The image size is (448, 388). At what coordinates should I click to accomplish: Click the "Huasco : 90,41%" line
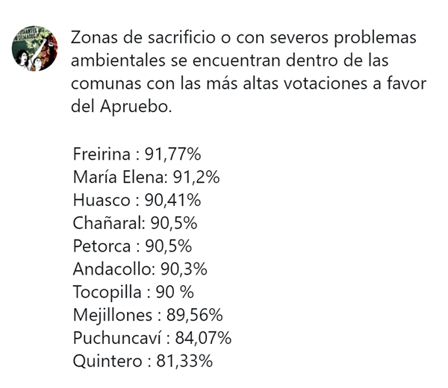coord(137,200)
